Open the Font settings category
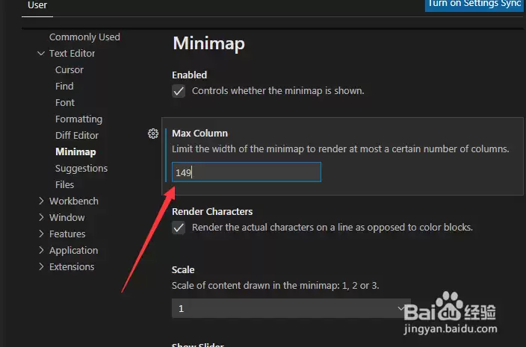The height and width of the screenshot is (347, 526). [x=65, y=102]
